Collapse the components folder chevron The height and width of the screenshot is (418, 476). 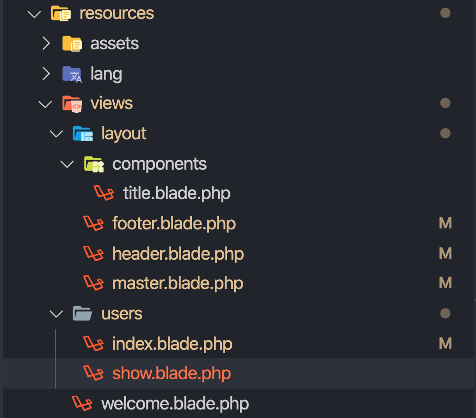[x=68, y=164]
